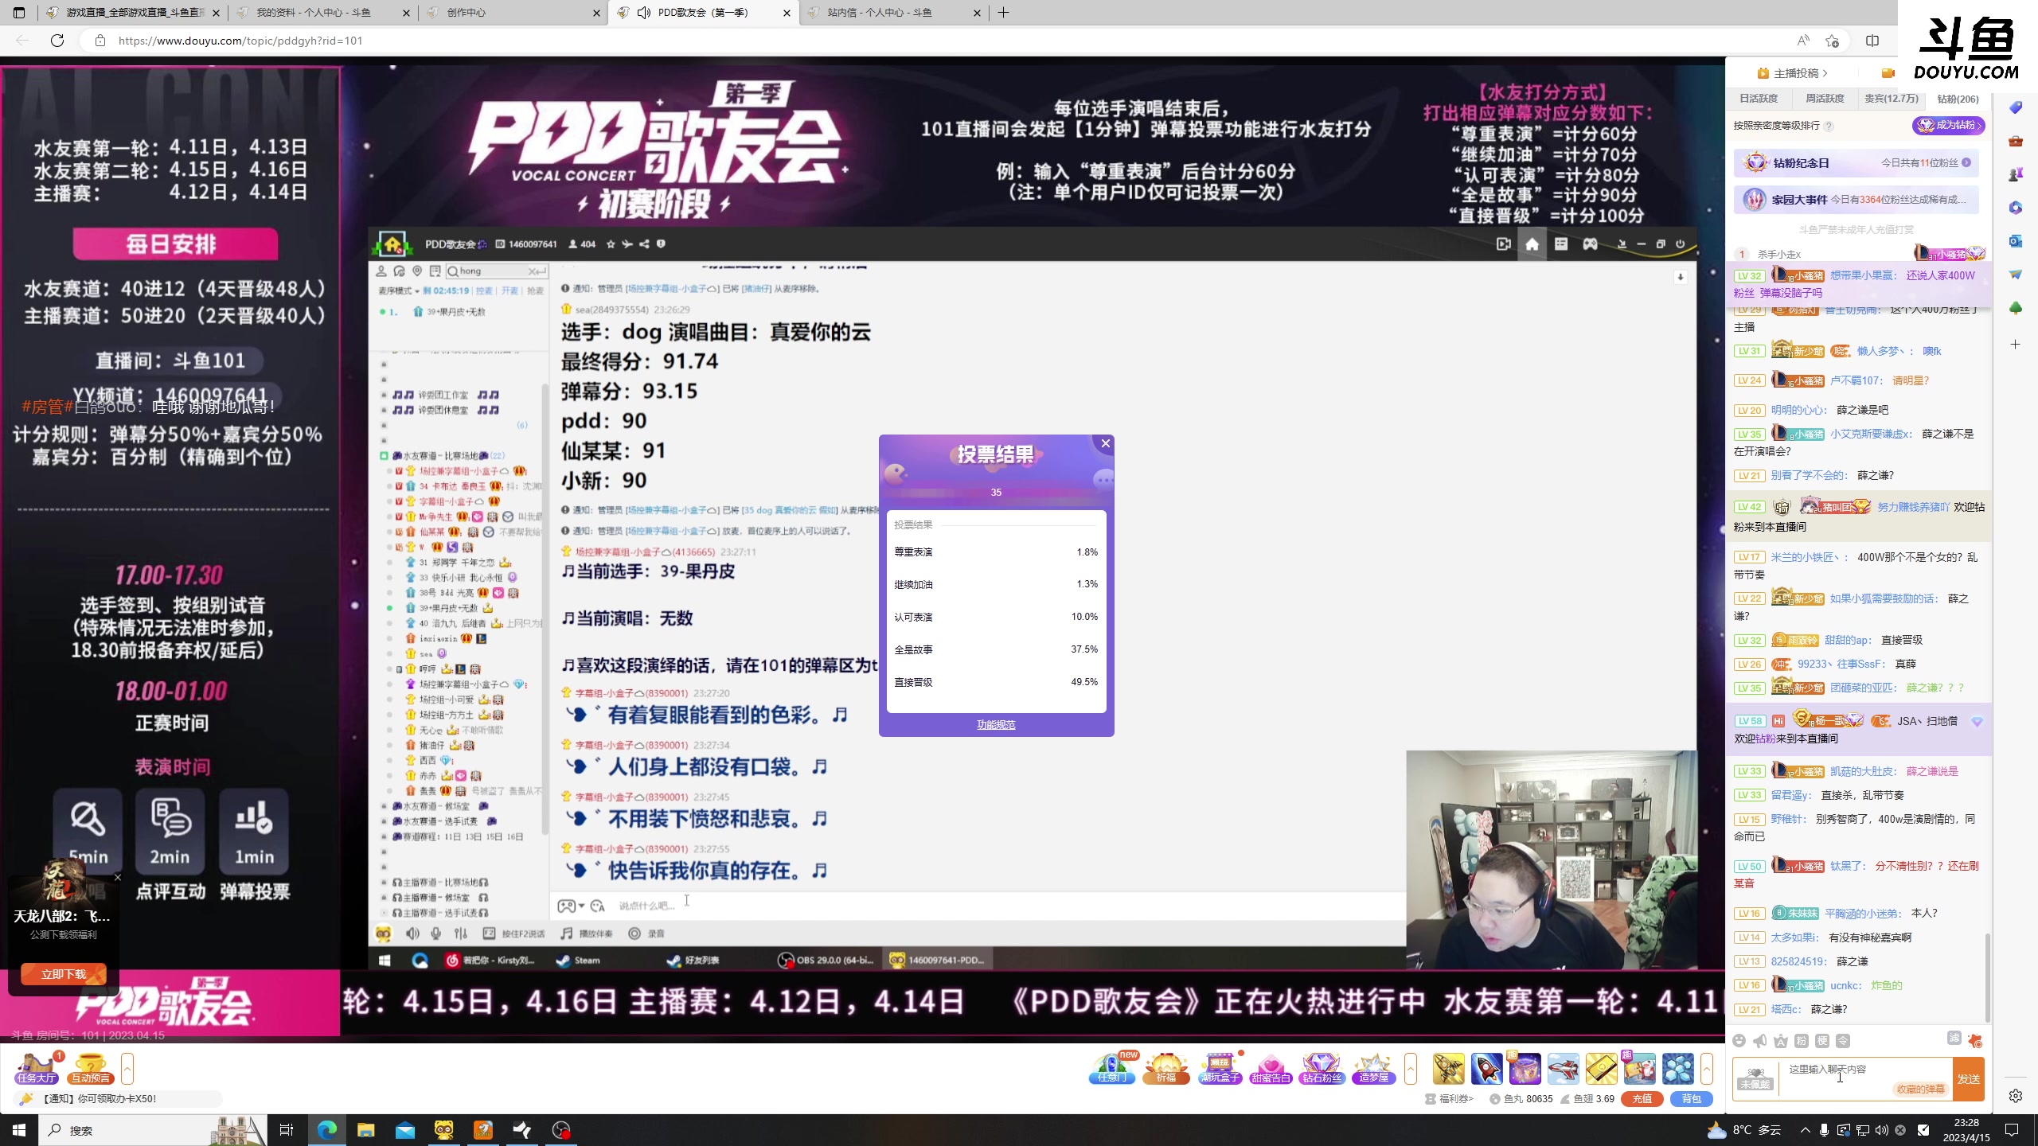Image resolution: width=2038 pixels, height=1146 pixels.
Task: Close the 天龙八部2 ad popup
Action: pyautogui.click(x=118, y=877)
